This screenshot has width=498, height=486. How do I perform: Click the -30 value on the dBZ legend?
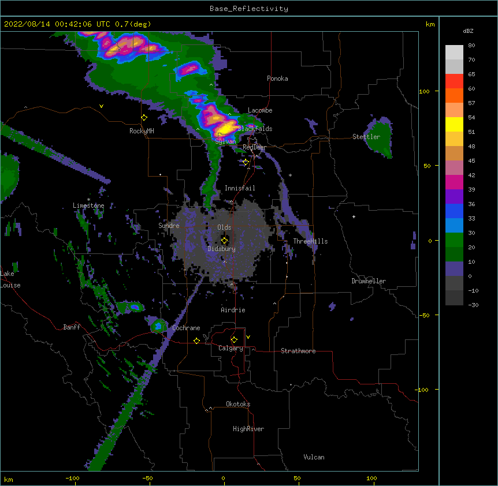pos(473,305)
